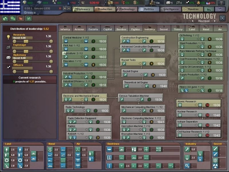
Task: Open the statistics chart button beside Theatres
Action: [209, 9]
